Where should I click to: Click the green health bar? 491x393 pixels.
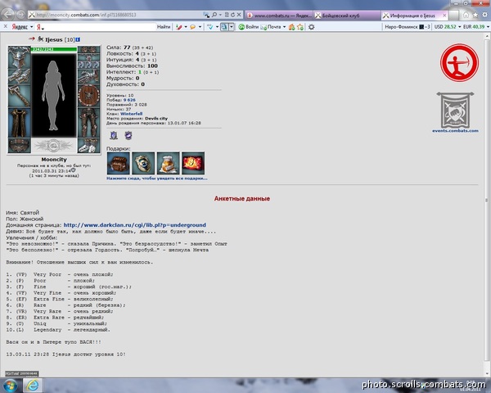(54, 49)
